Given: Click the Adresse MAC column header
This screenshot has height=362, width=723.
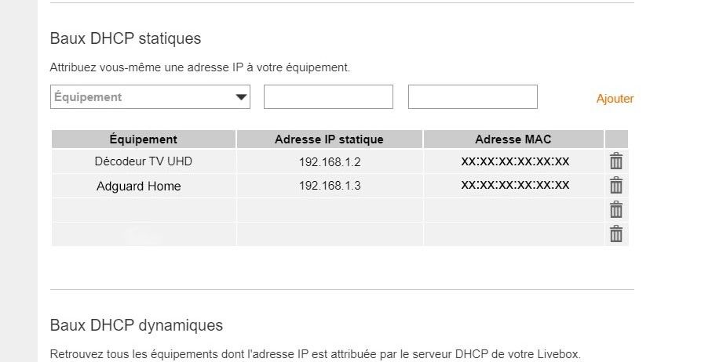Looking at the screenshot, I should [x=513, y=139].
